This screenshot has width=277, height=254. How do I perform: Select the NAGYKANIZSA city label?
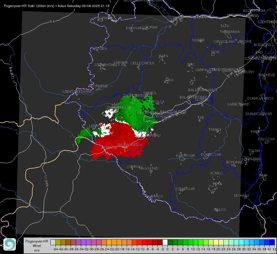[x=130, y=145]
